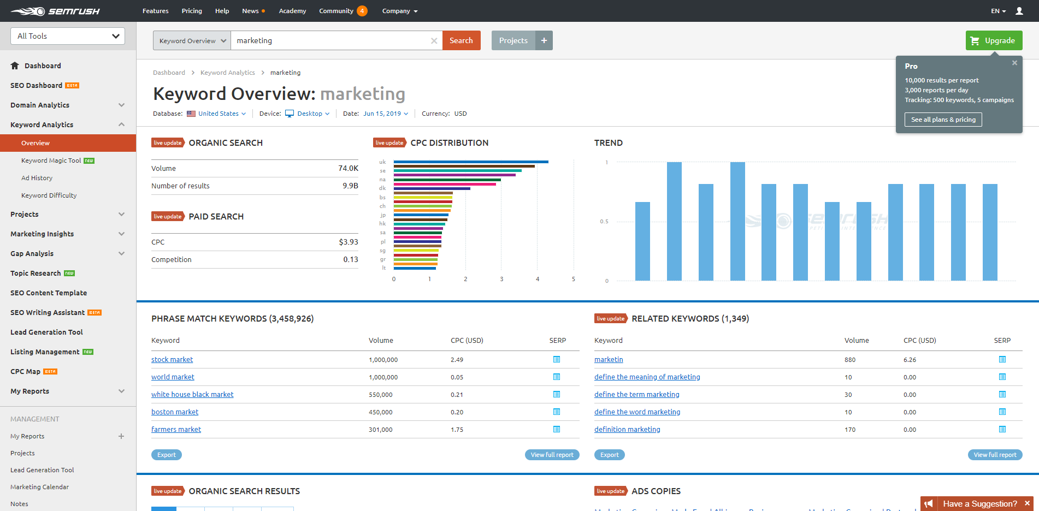The width and height of the screenshot is (1039, 511).
Task: Export related keywords
Action: pyautogui.click(x=610, y=455)
